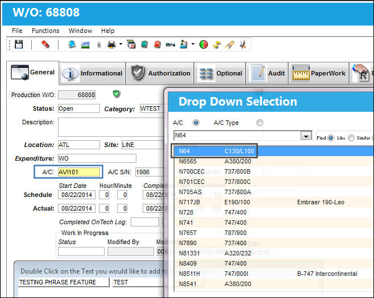Image resolution: width=374 pixels, height=298 pixels.
Task: Click the airplane toolbar icon
Action: point(243,44)
